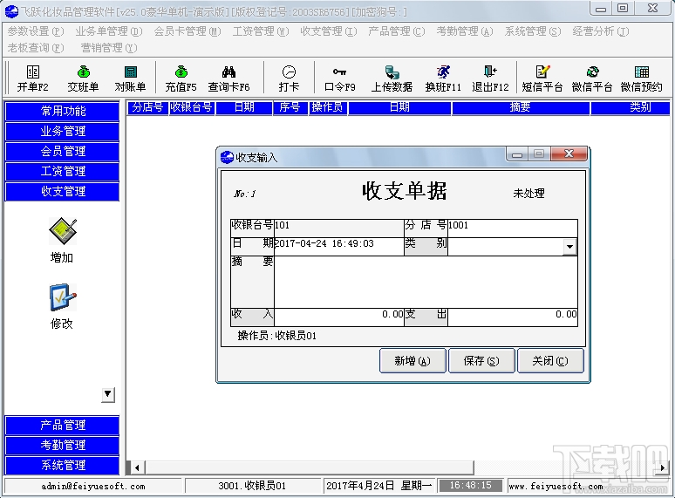This screenshot has height=498, width=675.
Task: Open the 考勤管理(A) menu in the menu bar
Action: [x=465, y=31]
